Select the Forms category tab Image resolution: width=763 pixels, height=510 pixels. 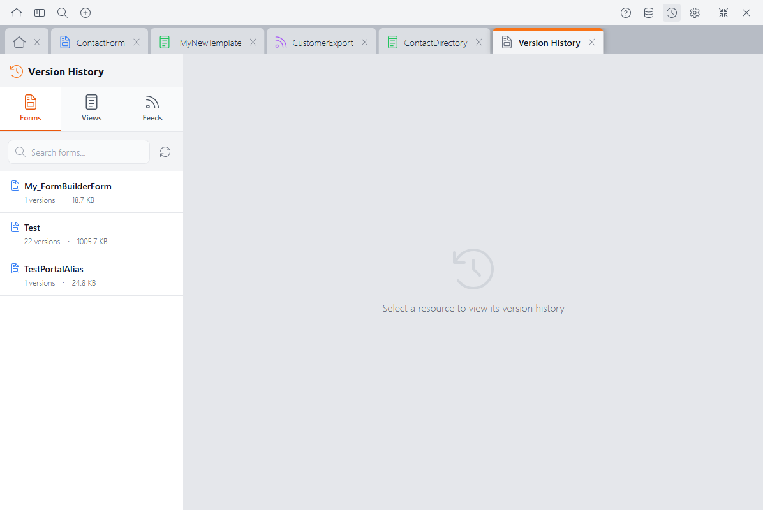tap(30, 109)
